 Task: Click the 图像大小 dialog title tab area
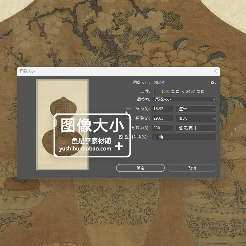(27, 71)
